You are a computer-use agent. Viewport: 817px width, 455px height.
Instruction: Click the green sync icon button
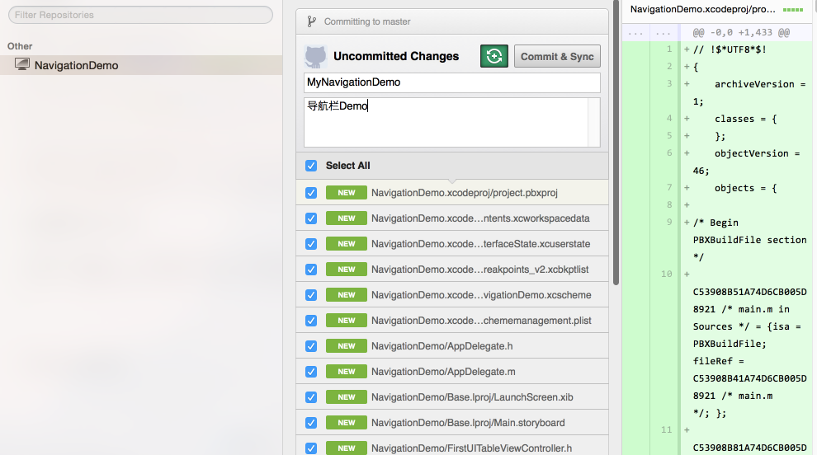494,56
